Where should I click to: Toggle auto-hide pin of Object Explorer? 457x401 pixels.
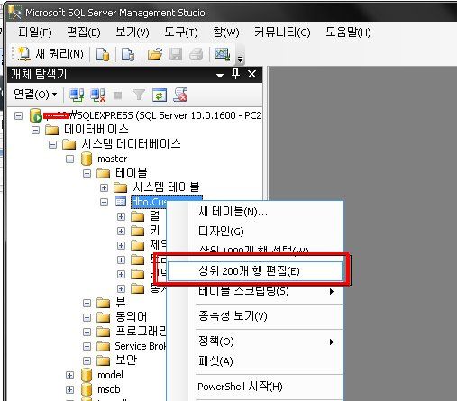click(236, 74)
